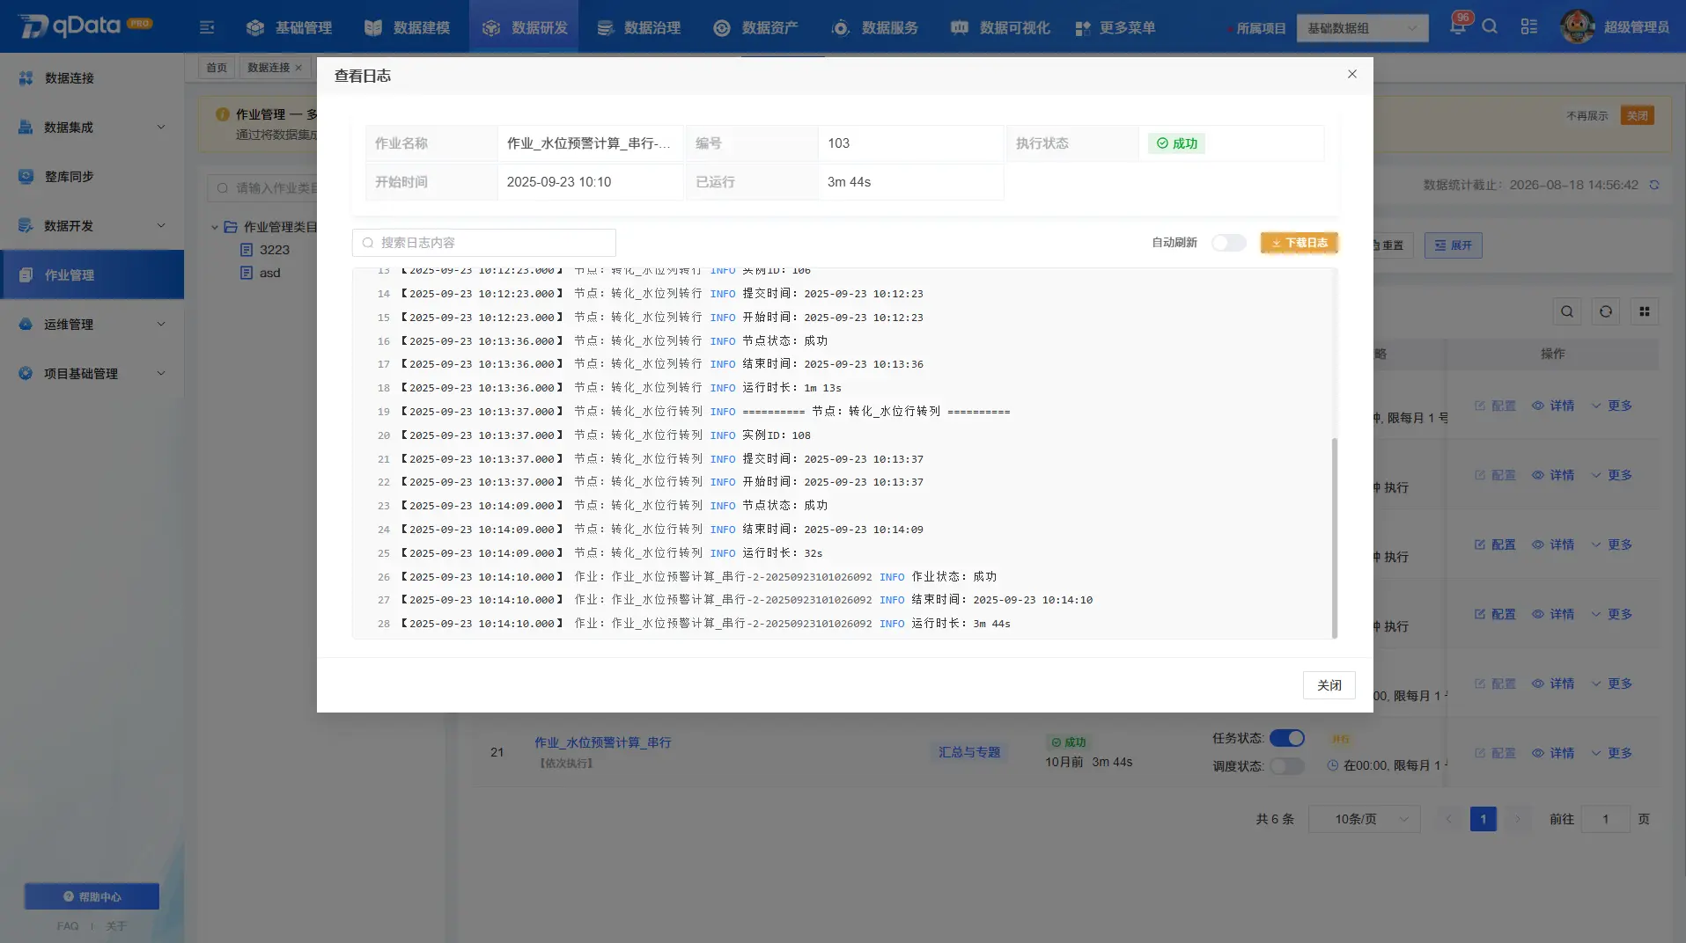The width and height of the screenshot is (1686, 943).
Task: Open the 数据资产 top menu
Action: tap(755, 28)
